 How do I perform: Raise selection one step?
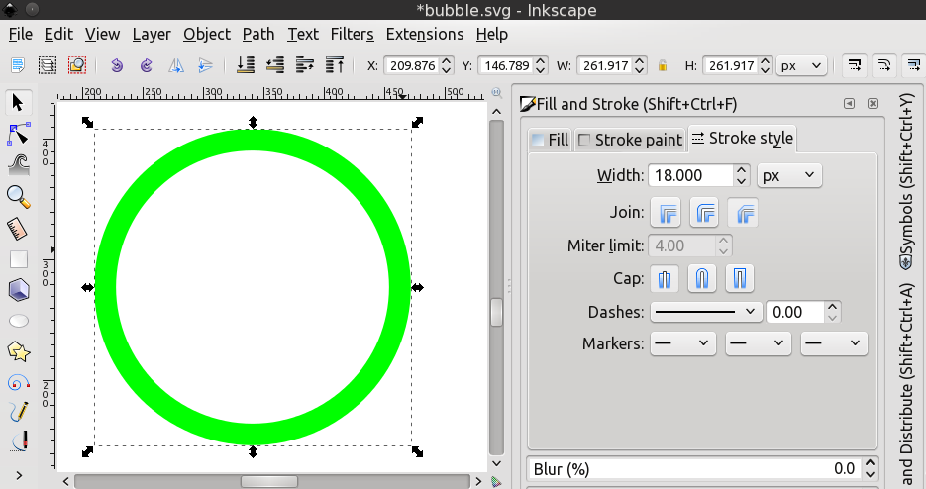[x=305, y=65]
